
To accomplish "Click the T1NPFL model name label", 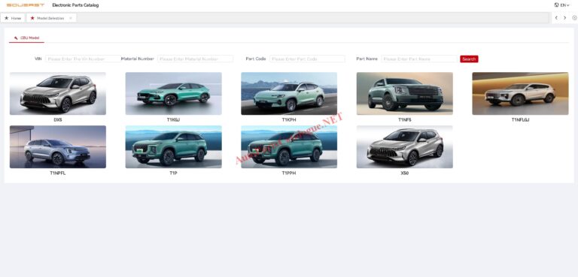I will tap(58, 173).
